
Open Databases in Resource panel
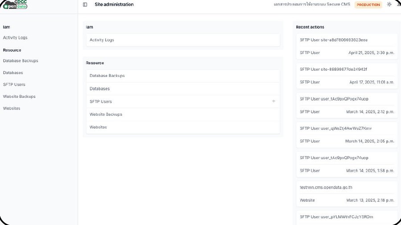point(183,88)
